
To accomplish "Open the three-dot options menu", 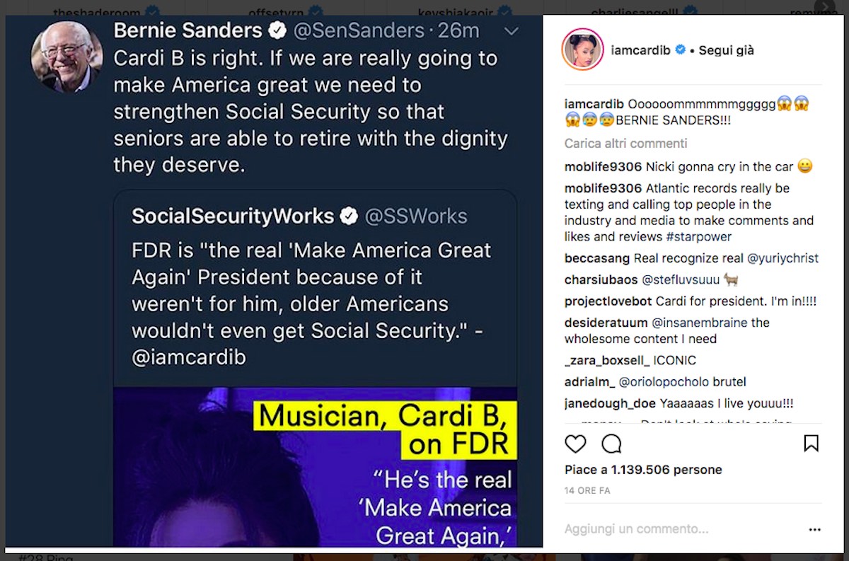I will pos(815,529).
